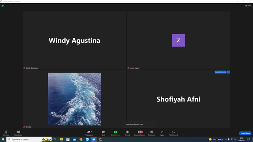Viewport: 253px width, 142px height.
Task: Open more options next to Ask to Unmute
Action: pos(228,72)
